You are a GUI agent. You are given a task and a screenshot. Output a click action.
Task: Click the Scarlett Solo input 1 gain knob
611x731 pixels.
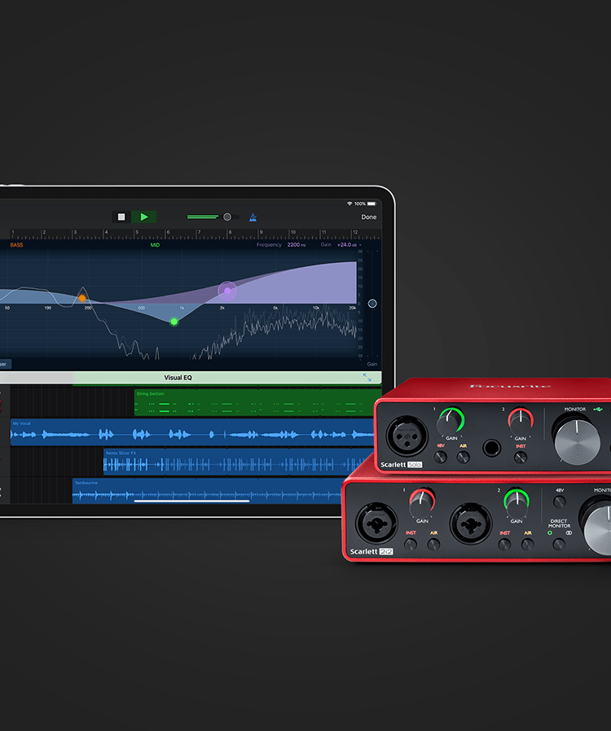[448, 422]
